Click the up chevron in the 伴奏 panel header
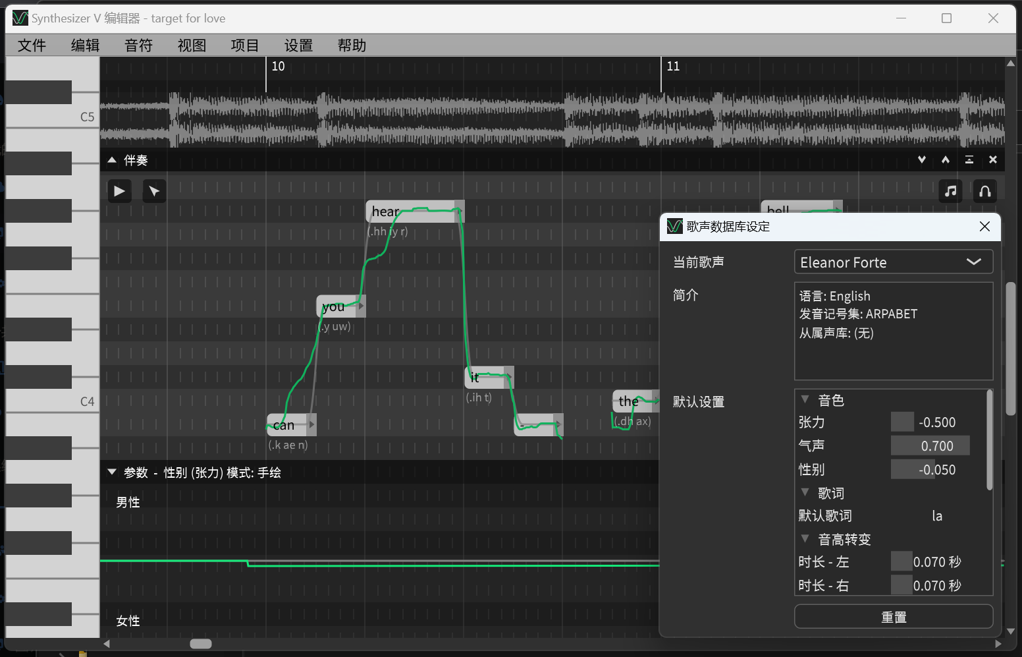This screenshot has width=1022, height=657. pos(946,159)
